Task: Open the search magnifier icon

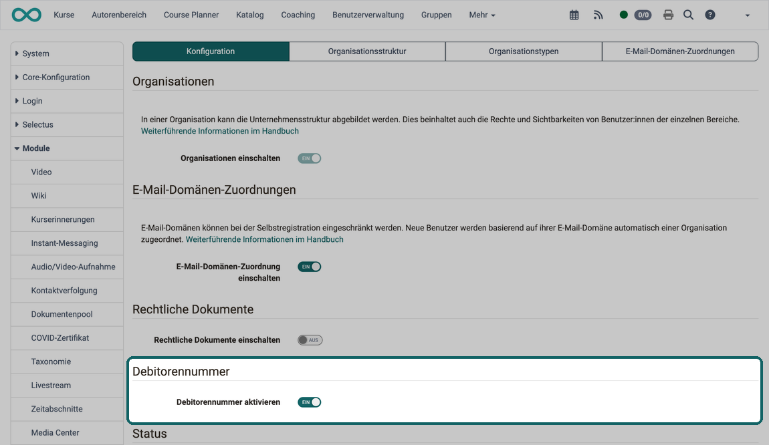Action: pyautogui.click(x=689, y=15)
